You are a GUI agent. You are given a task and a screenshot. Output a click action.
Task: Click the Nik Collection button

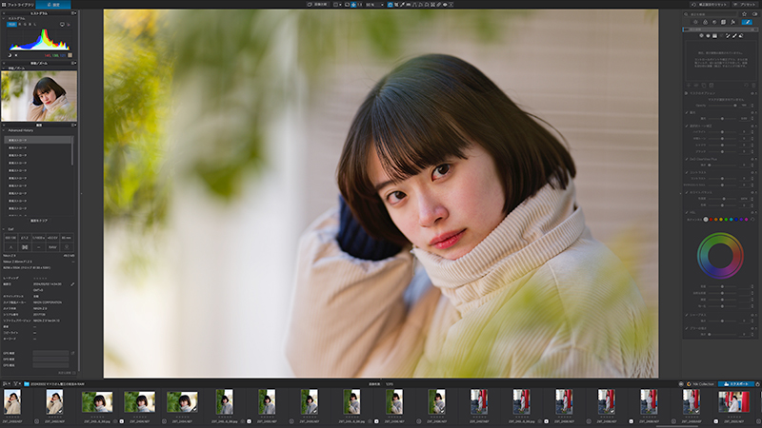[x=700, y=384]
